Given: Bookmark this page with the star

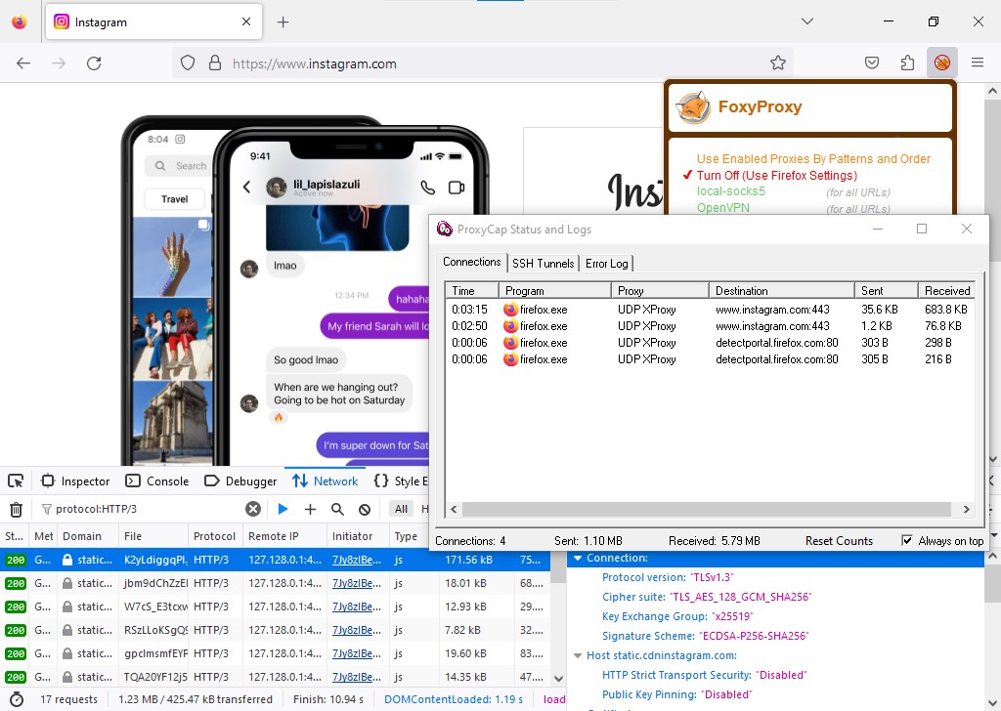Looking at the screenshot, I should pos(777,63).
